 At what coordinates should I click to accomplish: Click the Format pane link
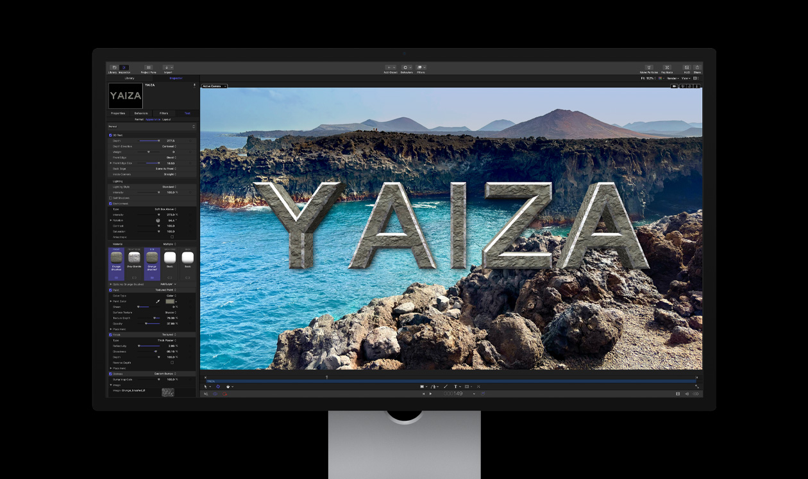tap(139, 119)
